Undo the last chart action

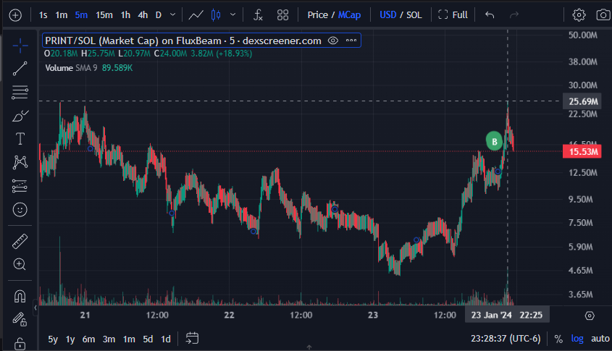pos(490,15)
